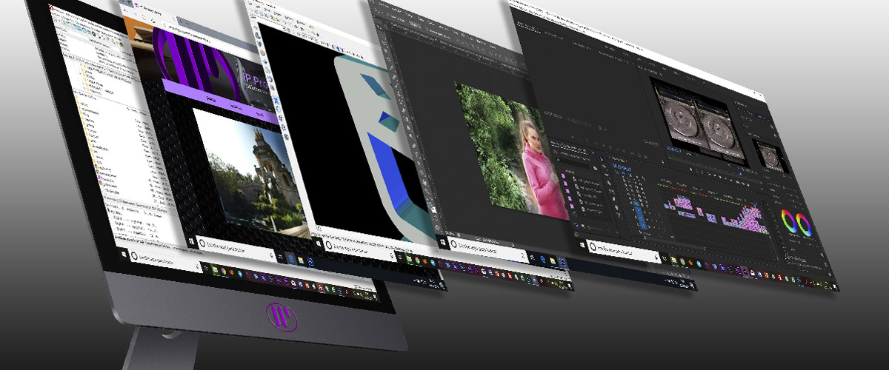Open Start menu in the Photoshop window taskbar
The image size is (889, 370).
click(442, 242)
